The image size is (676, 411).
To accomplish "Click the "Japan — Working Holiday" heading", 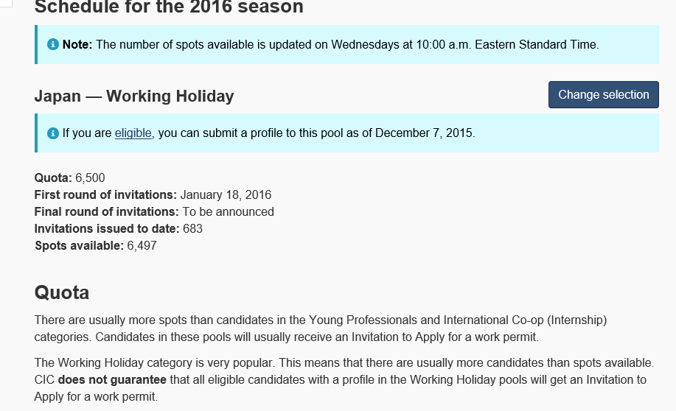I will (134, 96).
